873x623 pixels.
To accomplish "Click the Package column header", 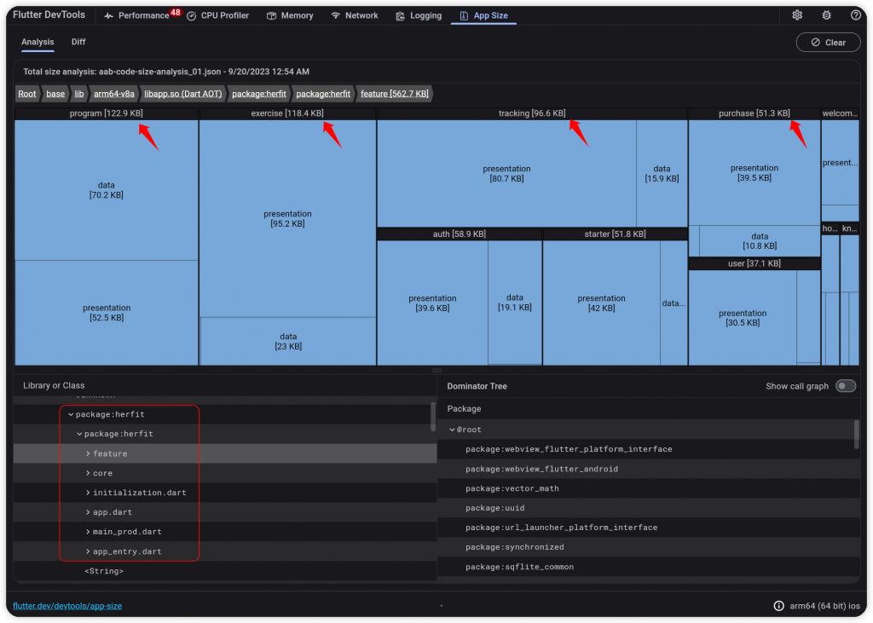I will 464,408.
